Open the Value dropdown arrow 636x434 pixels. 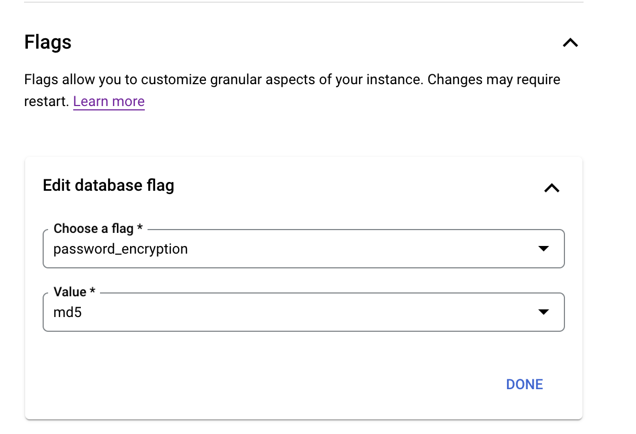(543, 312)
